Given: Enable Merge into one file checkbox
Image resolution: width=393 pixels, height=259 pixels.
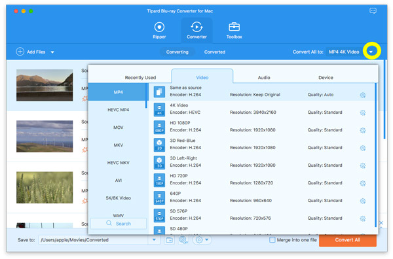Looking at the screenshot, I should tap(272, 240).
